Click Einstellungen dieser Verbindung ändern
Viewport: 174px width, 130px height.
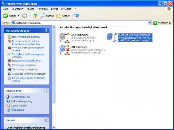tap(29, 79)
